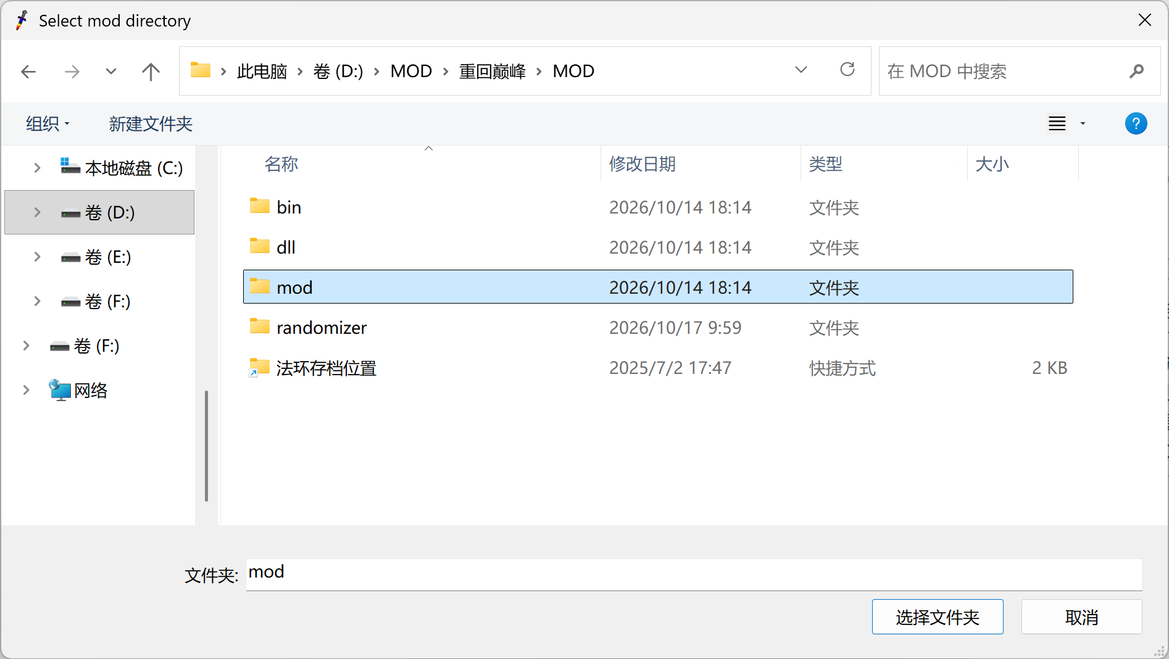Open the help question mark button
This screenshot has width=1169, height=659.
tap(1136, 123)
